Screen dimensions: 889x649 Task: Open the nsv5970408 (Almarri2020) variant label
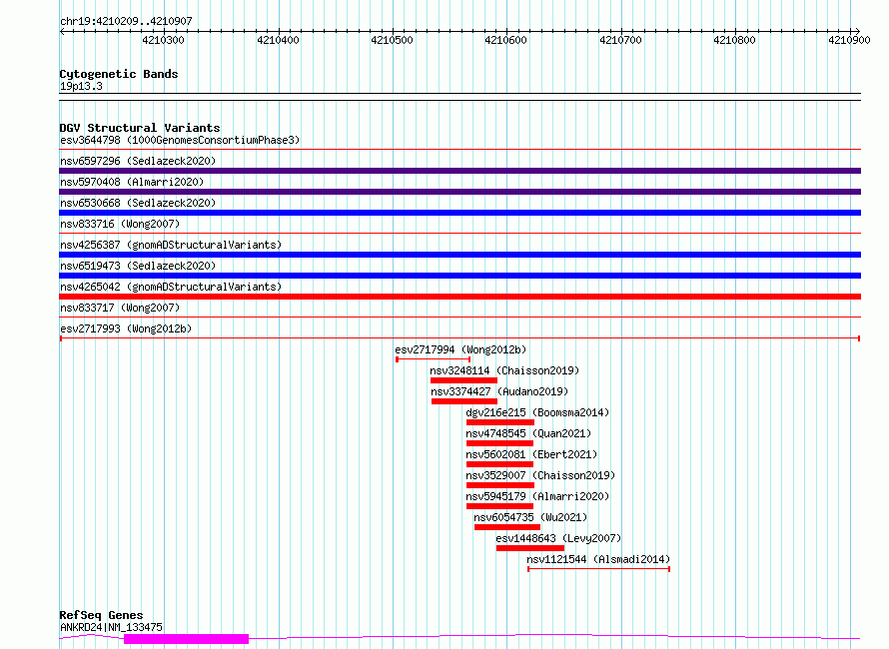(132, 182)
